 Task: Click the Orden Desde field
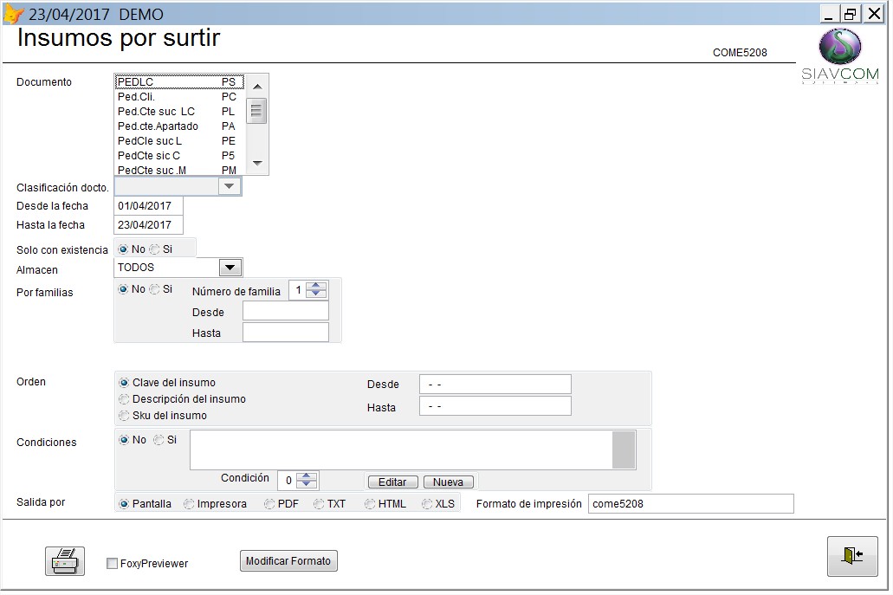coord(495,385)
